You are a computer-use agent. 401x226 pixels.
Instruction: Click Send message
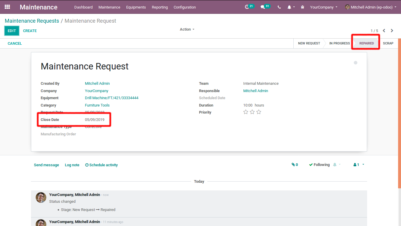pos(46,165)
